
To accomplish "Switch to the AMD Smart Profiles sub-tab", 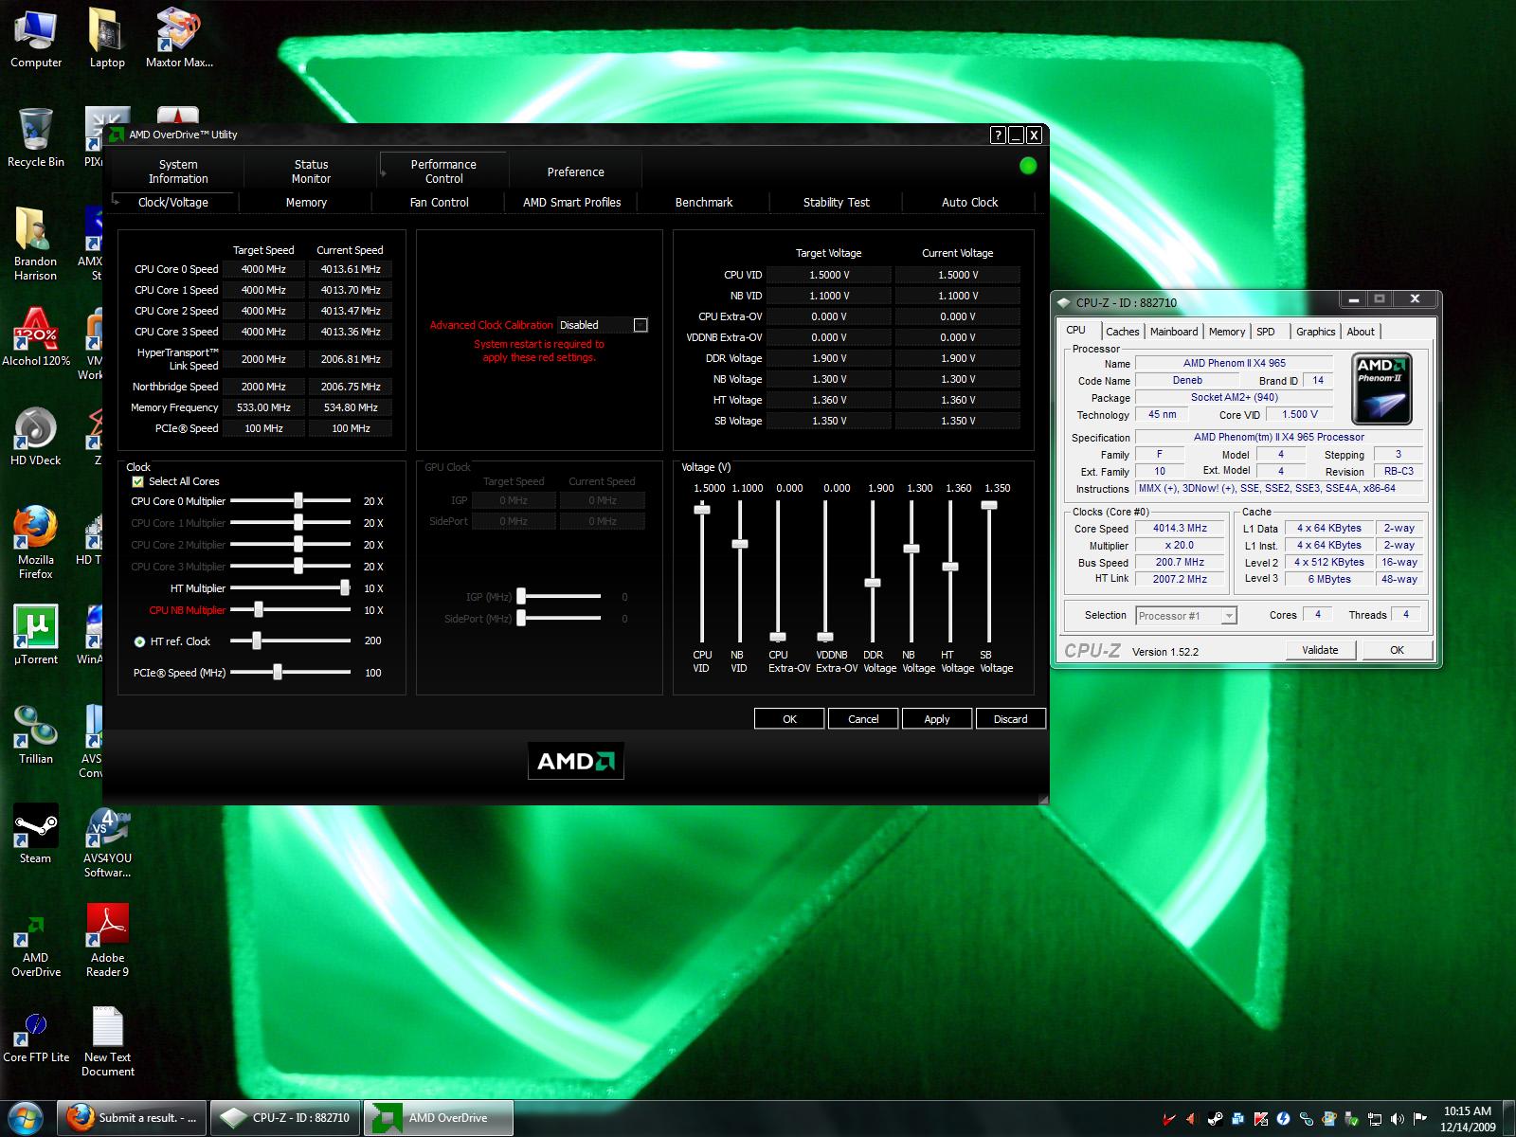I will click(571, 202).
